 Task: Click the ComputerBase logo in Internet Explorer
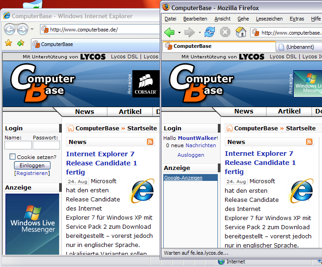(x=43, y=83)
